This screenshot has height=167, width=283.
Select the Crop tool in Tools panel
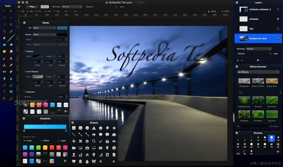point(4,31)
